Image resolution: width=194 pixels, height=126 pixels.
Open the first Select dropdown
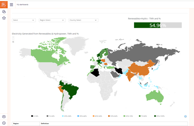pos(24,20)
